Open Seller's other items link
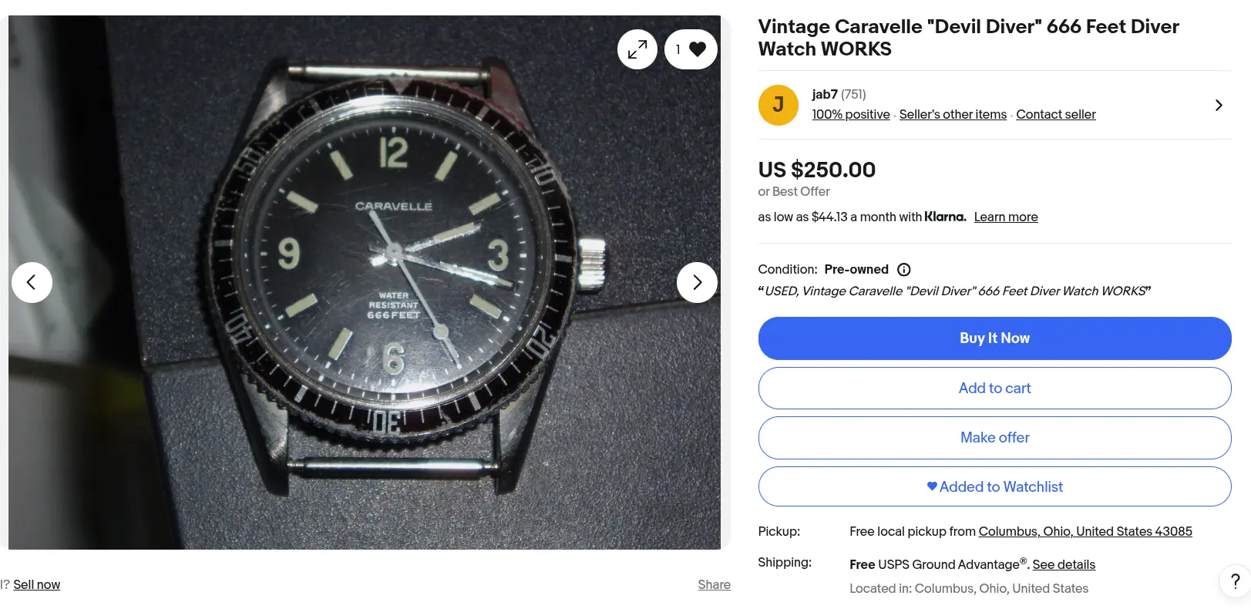1251x609 pixels. pyautogui.click(x=953, y=114)
